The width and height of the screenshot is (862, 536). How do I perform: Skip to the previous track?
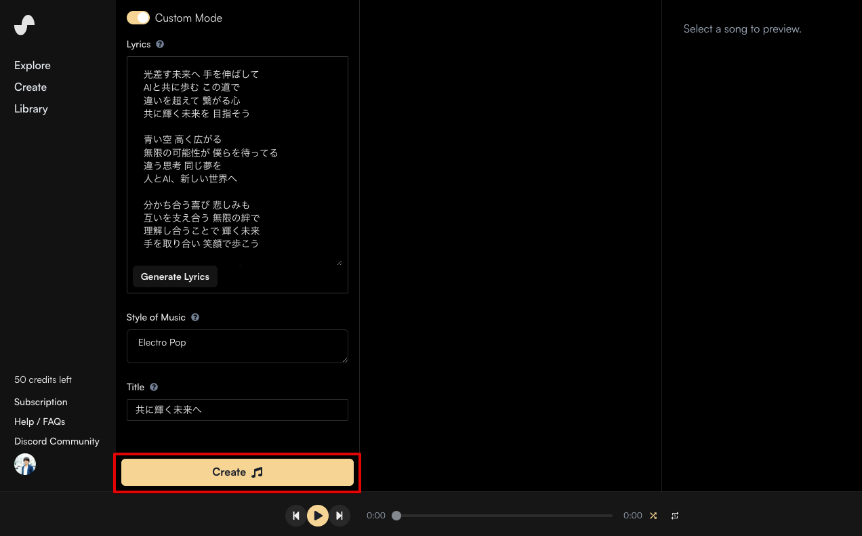(295, 515)
